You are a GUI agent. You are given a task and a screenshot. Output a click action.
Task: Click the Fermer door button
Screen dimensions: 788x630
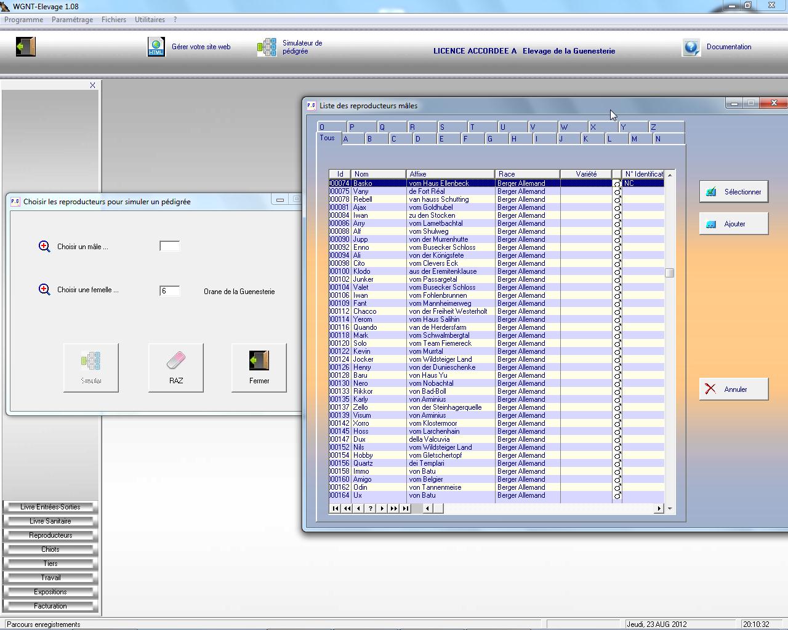coord(259,367)
